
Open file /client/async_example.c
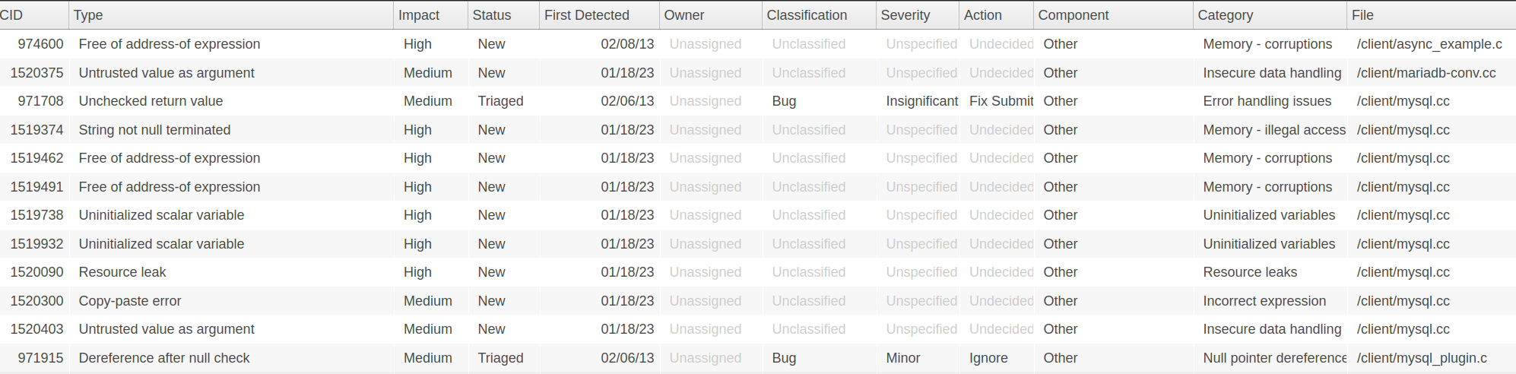coord(1429,44)
